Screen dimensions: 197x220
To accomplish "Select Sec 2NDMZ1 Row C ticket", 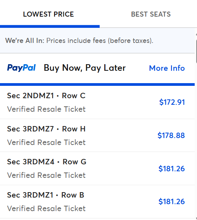I will click(x=97, y=102).
